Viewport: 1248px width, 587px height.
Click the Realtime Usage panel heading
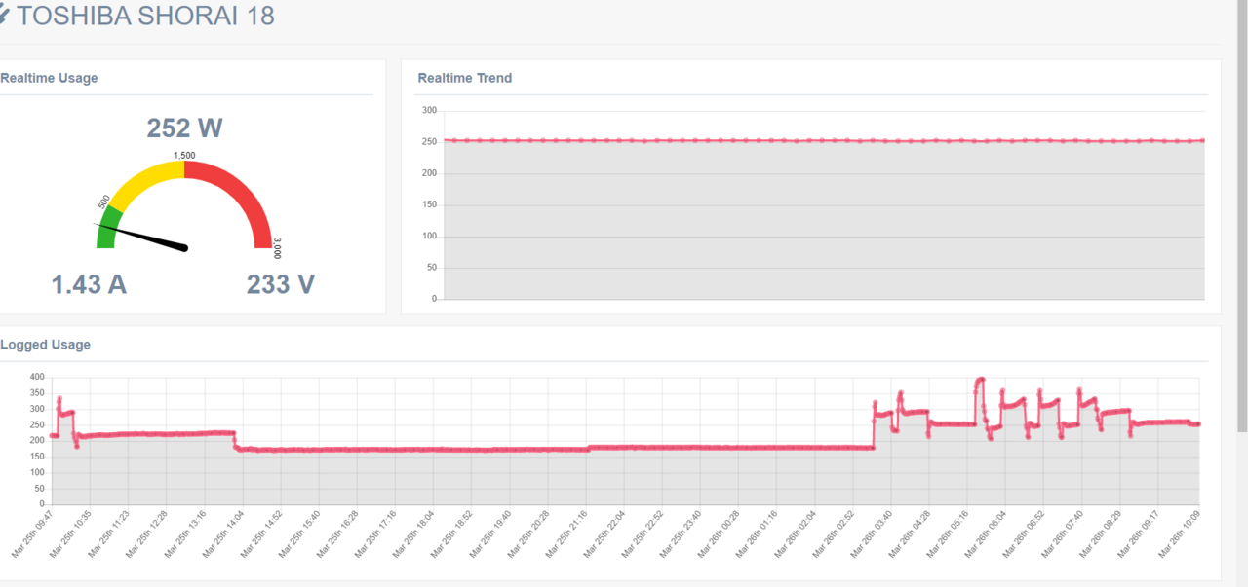[49, 78]
